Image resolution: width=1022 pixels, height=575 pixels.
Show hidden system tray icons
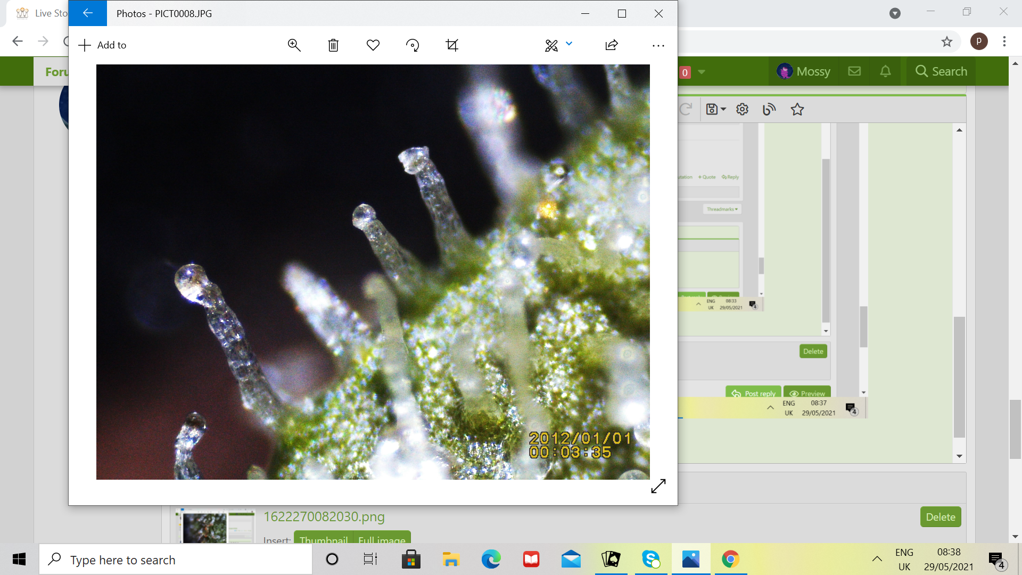(x=877, y=559)
